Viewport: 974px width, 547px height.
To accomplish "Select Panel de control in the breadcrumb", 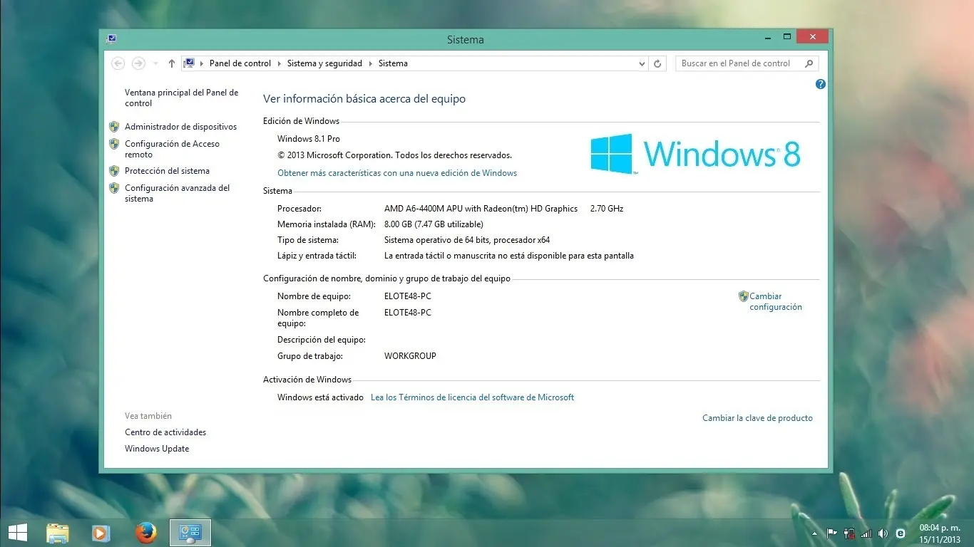I will (240, 63).
